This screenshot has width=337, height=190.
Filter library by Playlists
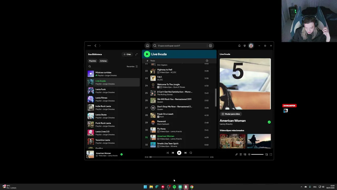[92, 61]
